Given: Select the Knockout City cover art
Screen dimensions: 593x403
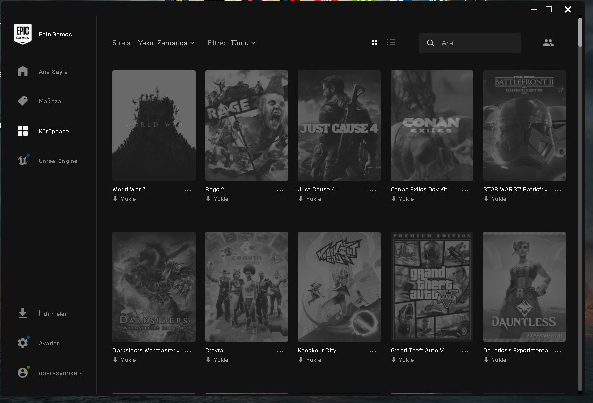Looking at the screenshot, I should pos(339,287).
